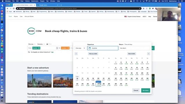Open Weekend Trips thumbnail card
This screenshot has width=185, height=104.
[x=63, y=81]
